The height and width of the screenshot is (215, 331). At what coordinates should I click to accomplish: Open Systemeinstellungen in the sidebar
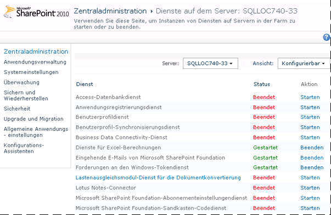31,72
